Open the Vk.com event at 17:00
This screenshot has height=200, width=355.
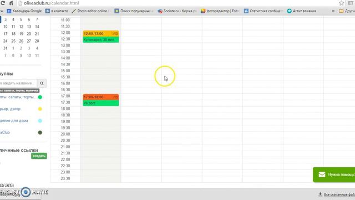pyautogui.click(x=101, y=103)
